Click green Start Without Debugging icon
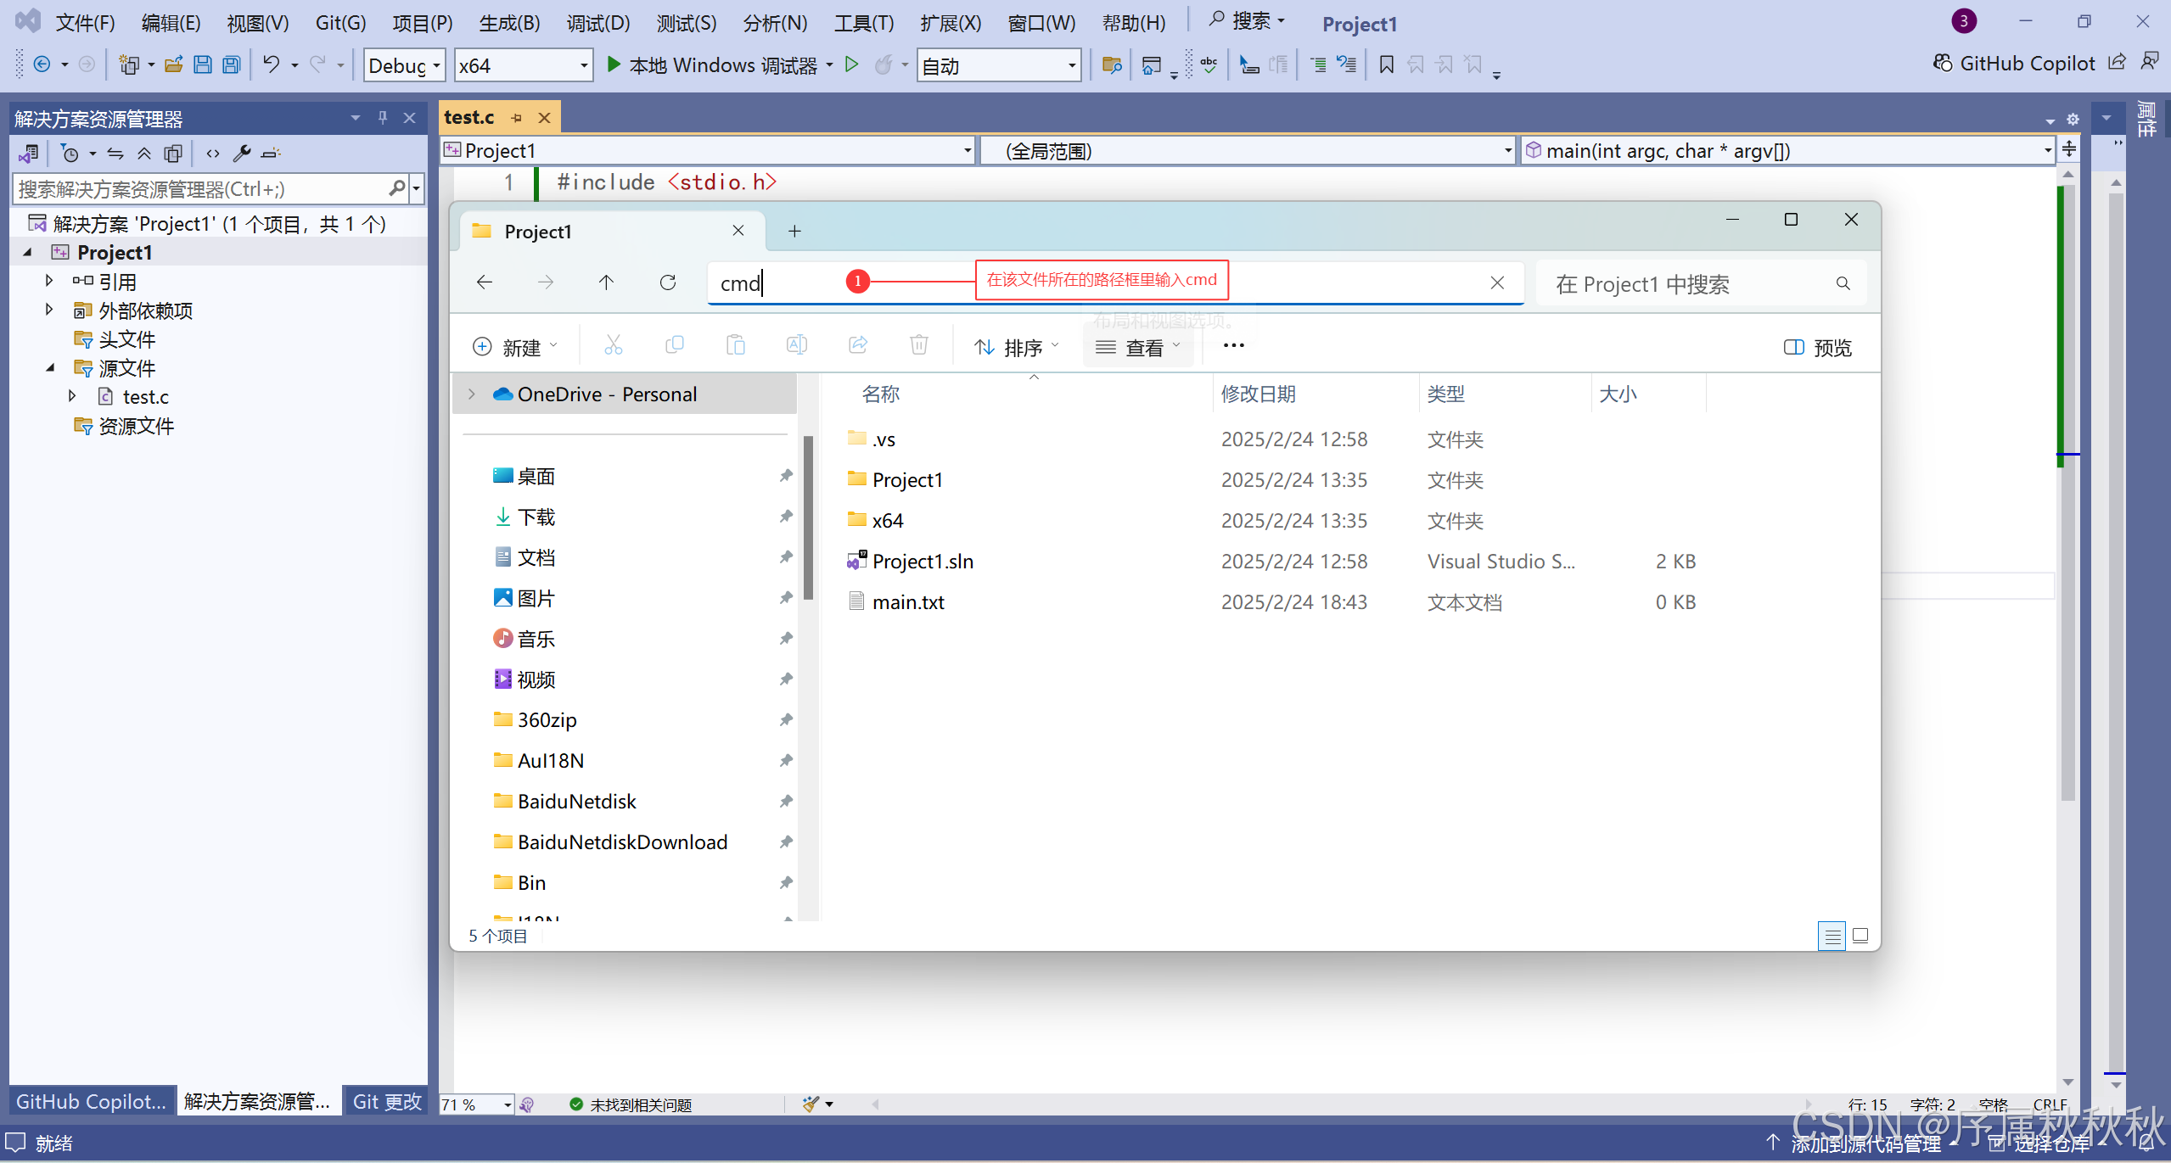Screen dimensions: 2171x1163 pyautogui.click(x=852, y=64)
